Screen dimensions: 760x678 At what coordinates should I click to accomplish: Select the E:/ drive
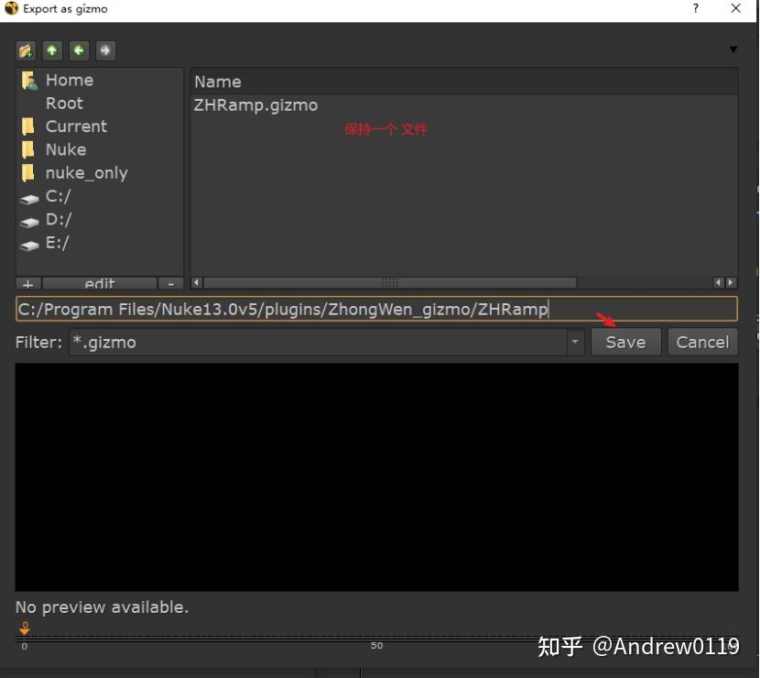coord(57,242)
